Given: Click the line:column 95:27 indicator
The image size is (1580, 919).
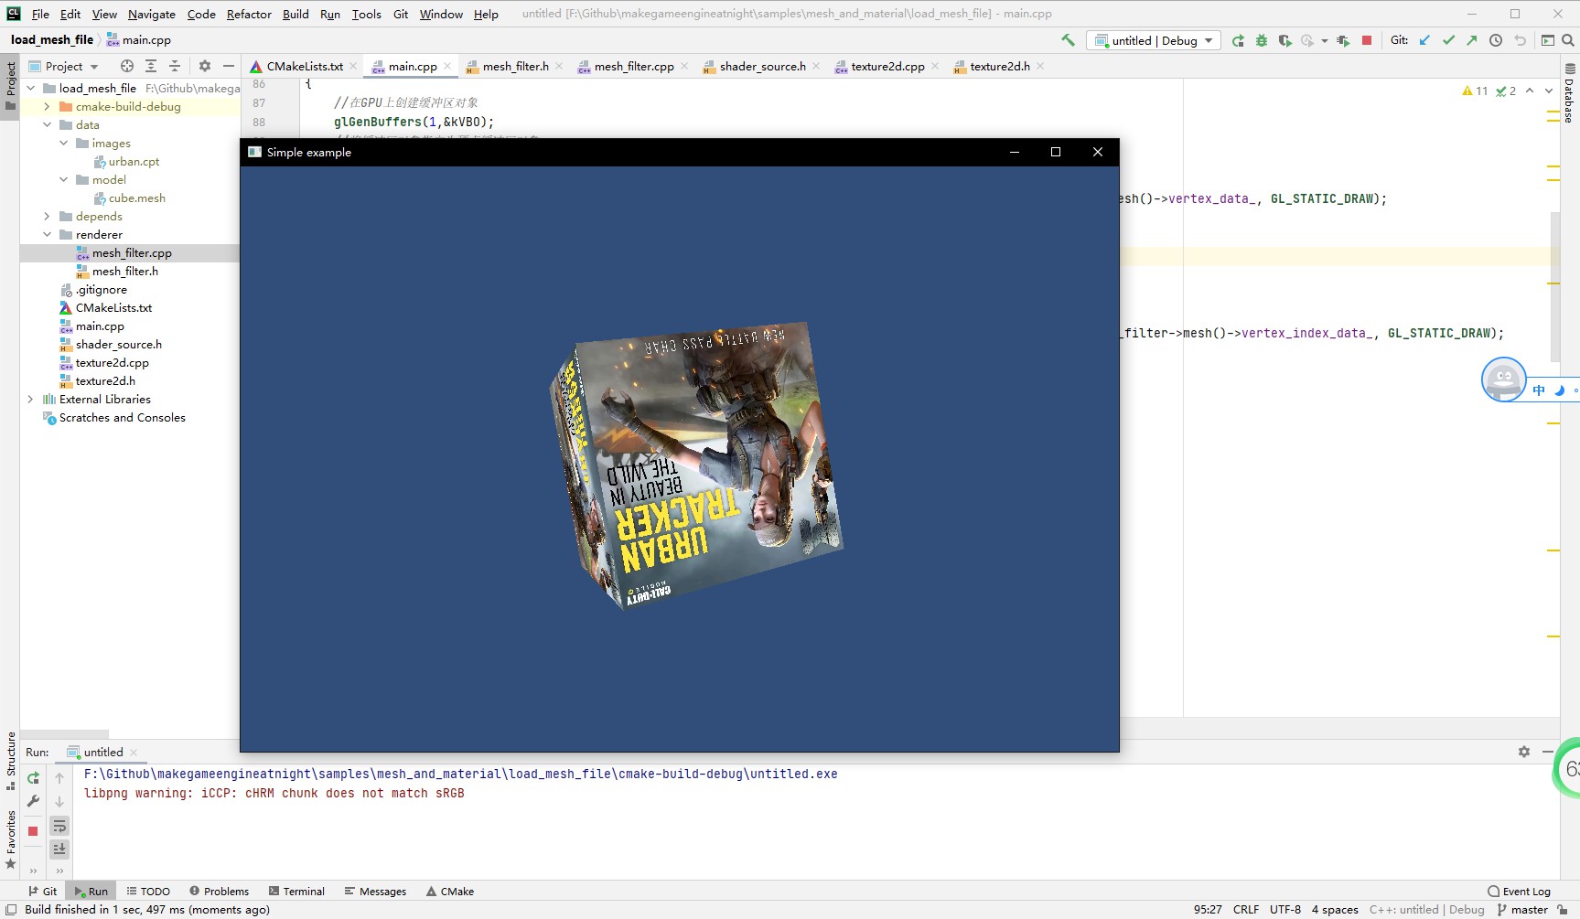Looking at the screenshot, I should coord(1208,910).
